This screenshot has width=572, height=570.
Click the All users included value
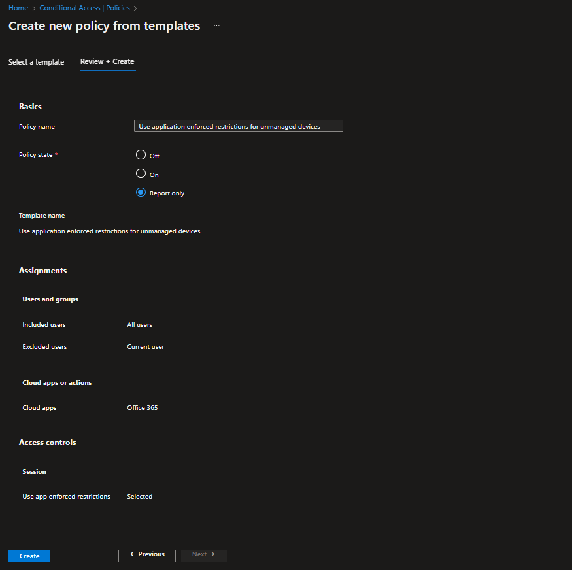coord(139,325)
